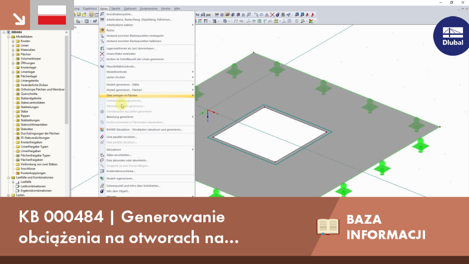The height and width of the screenshot is (264, 469).
Task: Click the Ecke abrunden oder abwinkeln icon
Action: (x=102, y=160)
